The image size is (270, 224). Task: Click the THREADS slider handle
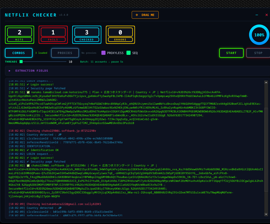[21, 62]
